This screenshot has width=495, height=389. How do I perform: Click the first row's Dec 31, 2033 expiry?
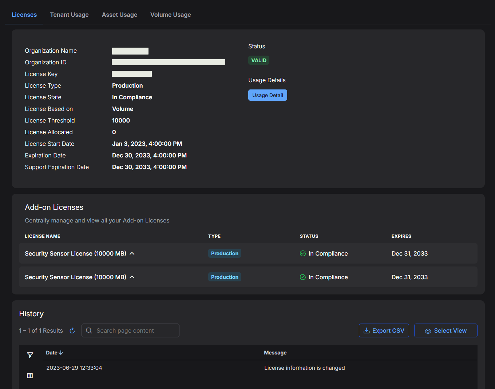coord(409,253)
